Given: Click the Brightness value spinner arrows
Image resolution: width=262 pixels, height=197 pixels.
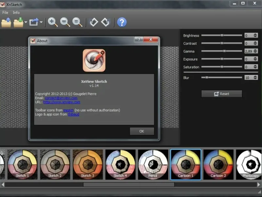Looking at the screenshot, I should click(x=255, y=35).
